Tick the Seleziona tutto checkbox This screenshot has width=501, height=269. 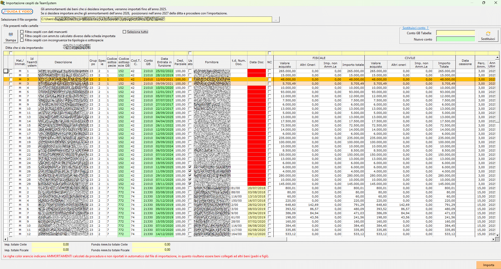click(x=125, y=32)
